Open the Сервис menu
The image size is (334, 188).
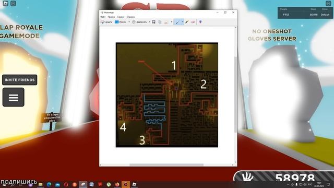click(121, 17)
